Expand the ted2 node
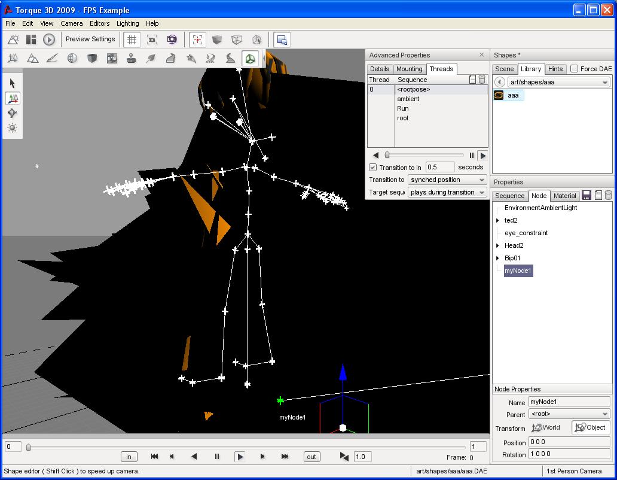617x480 pixels. (498, 220)
